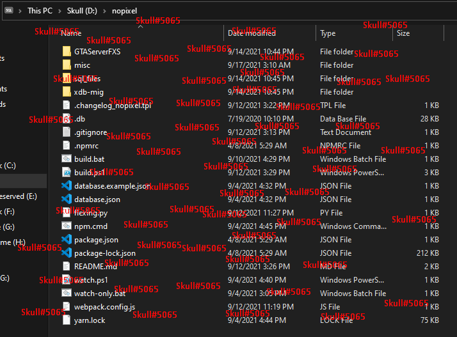Click the NPMRC File type cell
This screenshot has width=457, height=337.
340,146
